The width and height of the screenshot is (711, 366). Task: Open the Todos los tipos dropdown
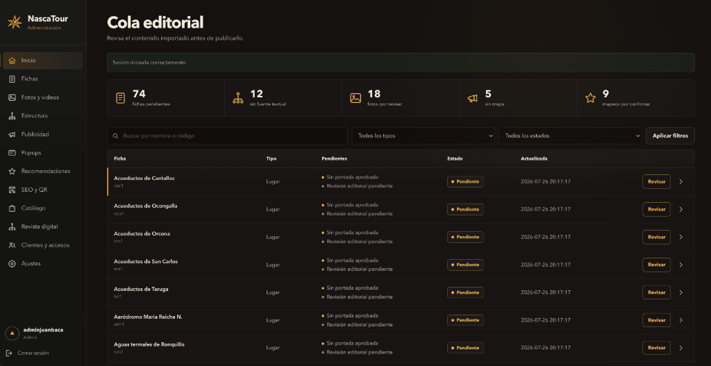[423, 135]
